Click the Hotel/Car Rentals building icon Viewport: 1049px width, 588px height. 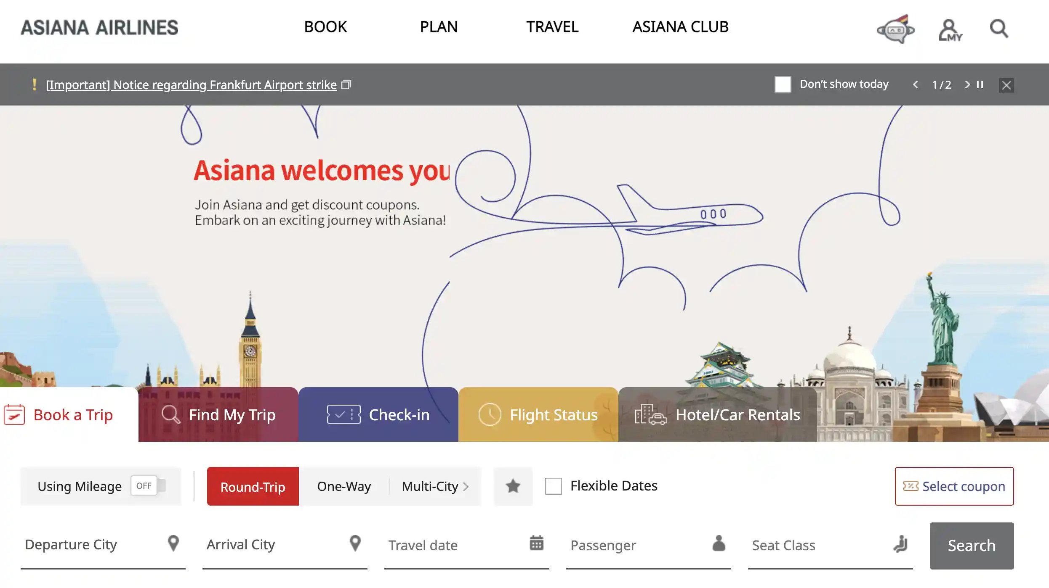[651, 414]
